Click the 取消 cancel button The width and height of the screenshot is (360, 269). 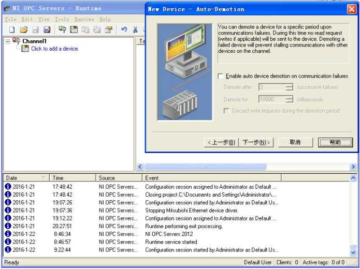pos(295,142)
